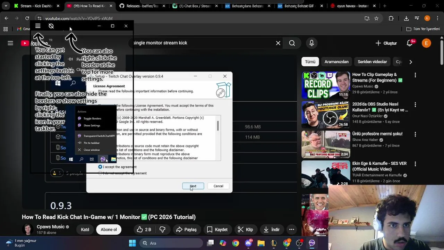Open the Chrome profile avatar E
This screenshot has width=444, height=250.
click(x=427, y=18)
